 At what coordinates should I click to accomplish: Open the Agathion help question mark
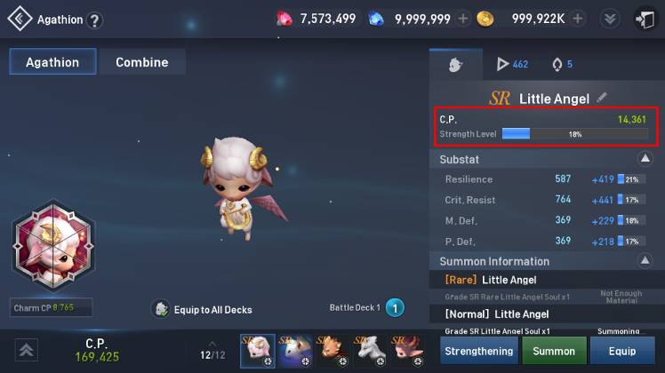point(94,20)
